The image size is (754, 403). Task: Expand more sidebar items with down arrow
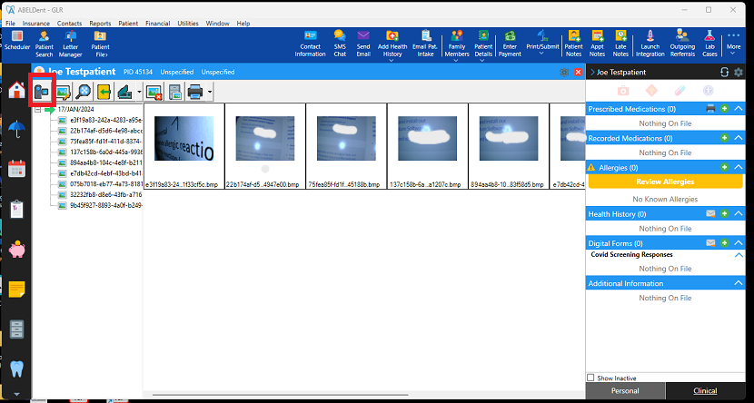16,394
